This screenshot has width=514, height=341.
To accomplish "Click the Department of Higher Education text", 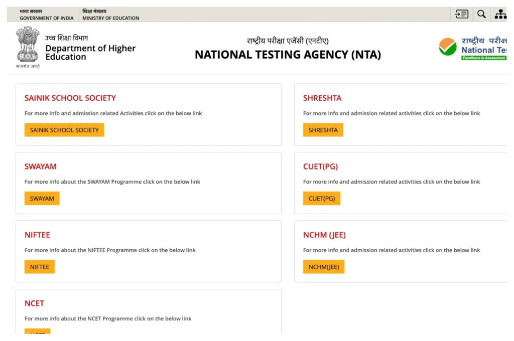I will coord(90,52).
